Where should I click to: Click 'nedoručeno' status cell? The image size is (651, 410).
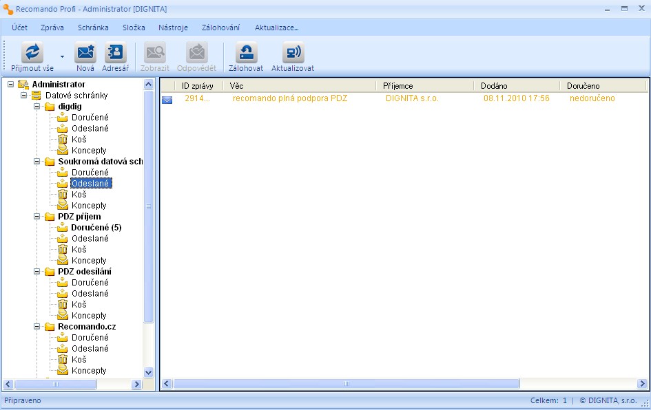coord(592,98)
